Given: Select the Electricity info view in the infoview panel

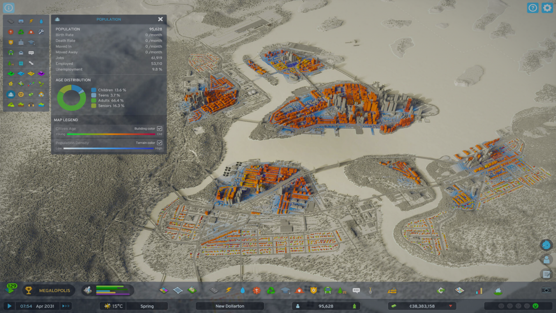Looking at the screenshot, I should pyautogui.click(x=31, y=21).
